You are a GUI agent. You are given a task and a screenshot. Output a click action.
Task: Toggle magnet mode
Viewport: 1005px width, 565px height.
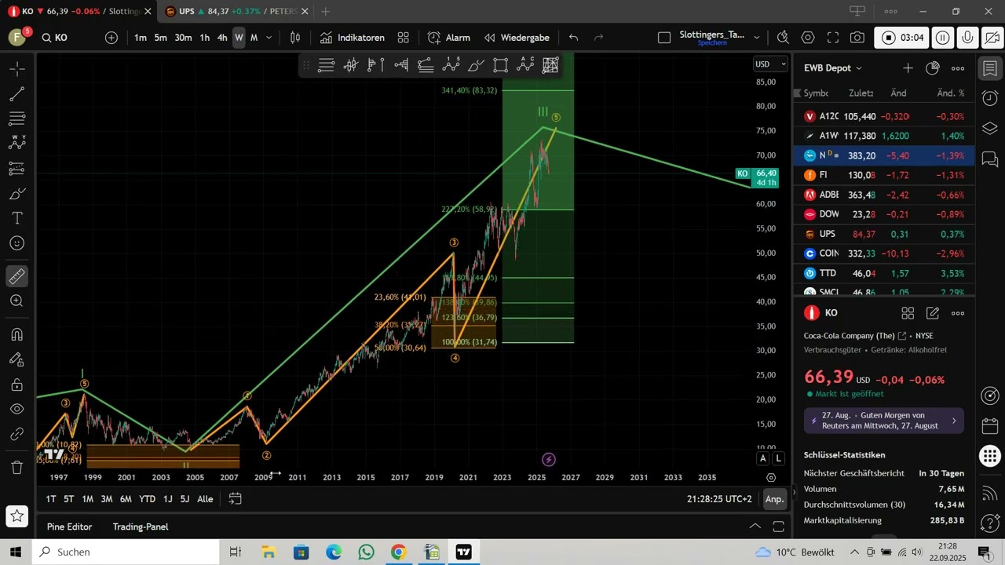click(16, 334)
